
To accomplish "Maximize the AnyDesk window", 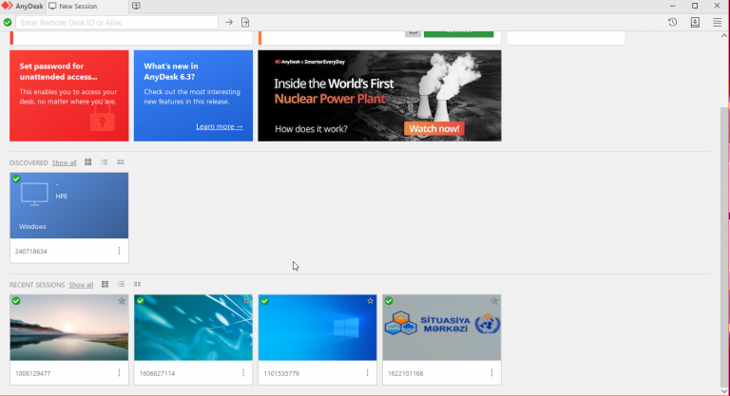I will click(x=695, y=6).
